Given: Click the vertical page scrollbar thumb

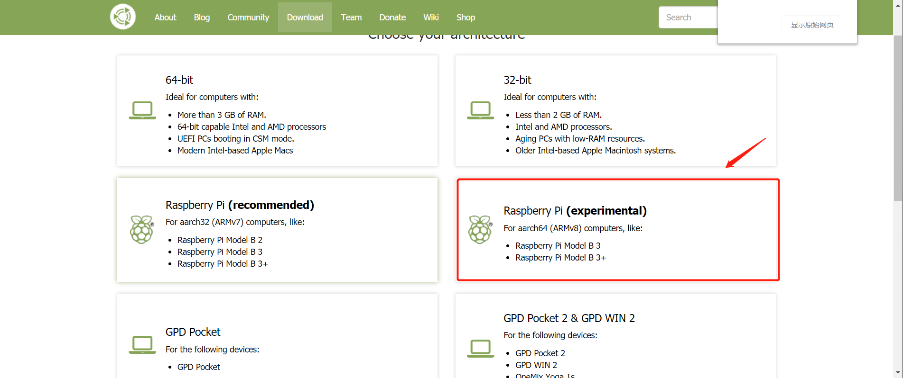Looking at the screenshot, I should pyautogui.click(x=898, y=118).
